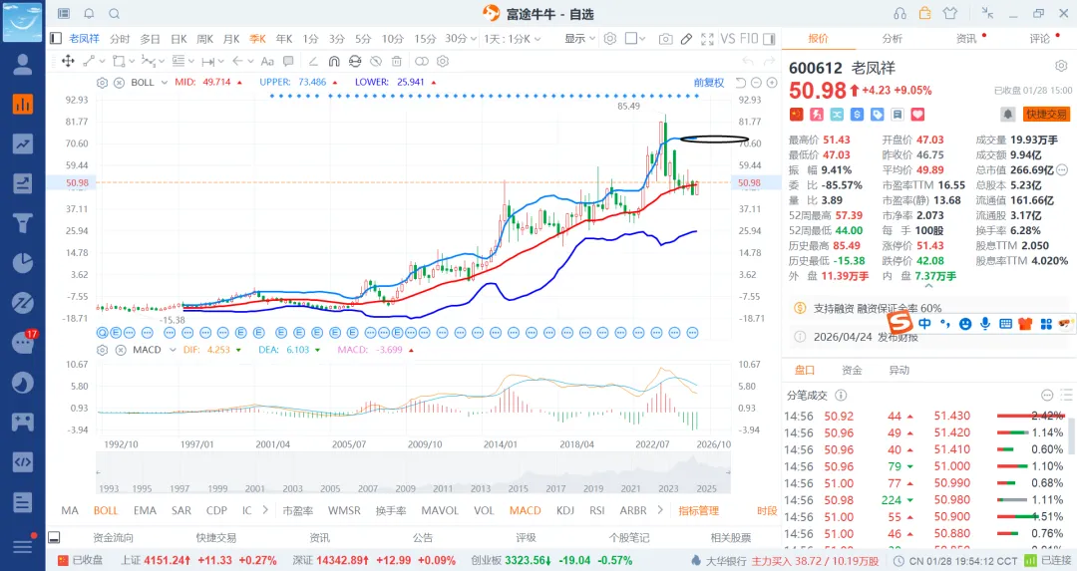This screenshot has width=1077, height=571.
Task: Click the VS compare button
Action: [728, 39]
